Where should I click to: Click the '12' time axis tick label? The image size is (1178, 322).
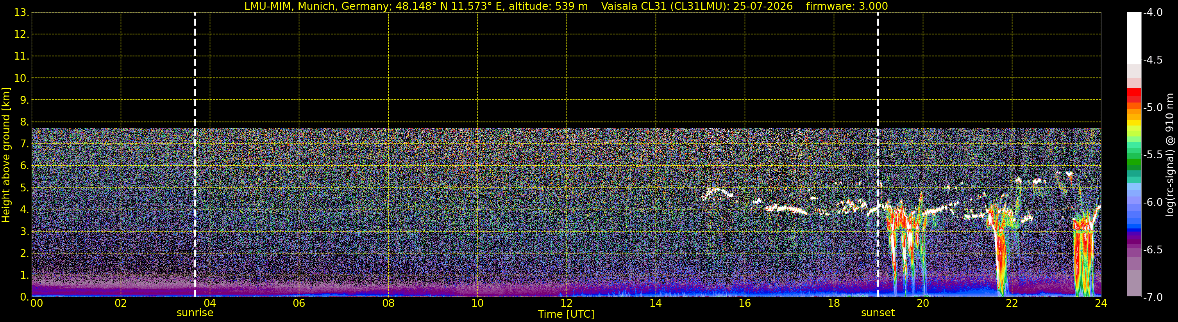(x=567, y=303)
